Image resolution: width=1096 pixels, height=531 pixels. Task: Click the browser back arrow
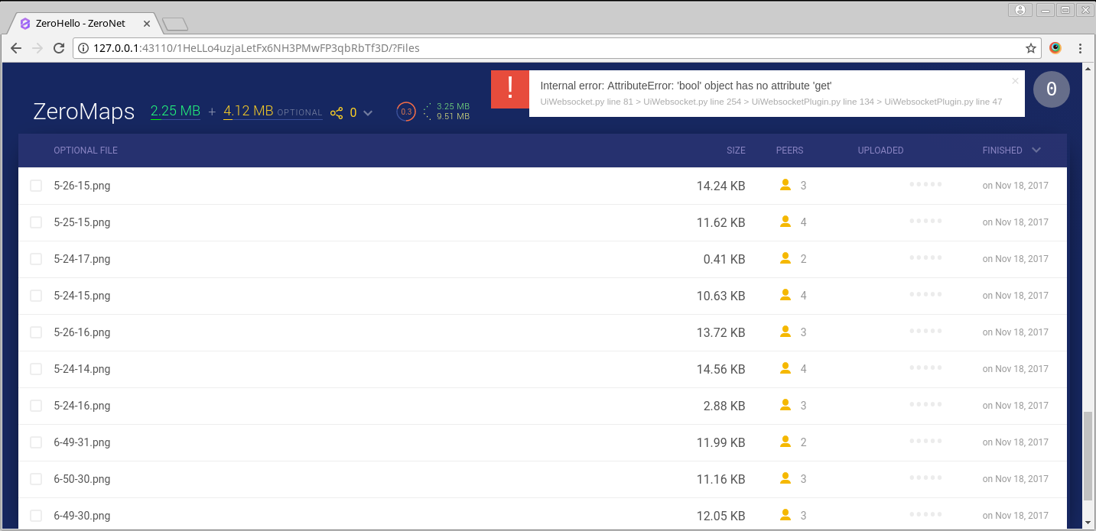[15, 48]
